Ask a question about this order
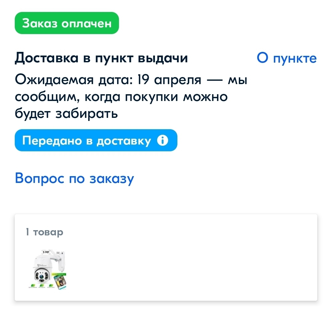Image resolution: width=332 pixels, height=325 pixels. click(74, 179)
